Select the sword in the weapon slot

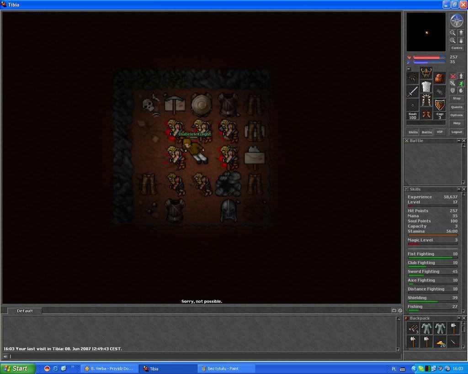[413, 92]
